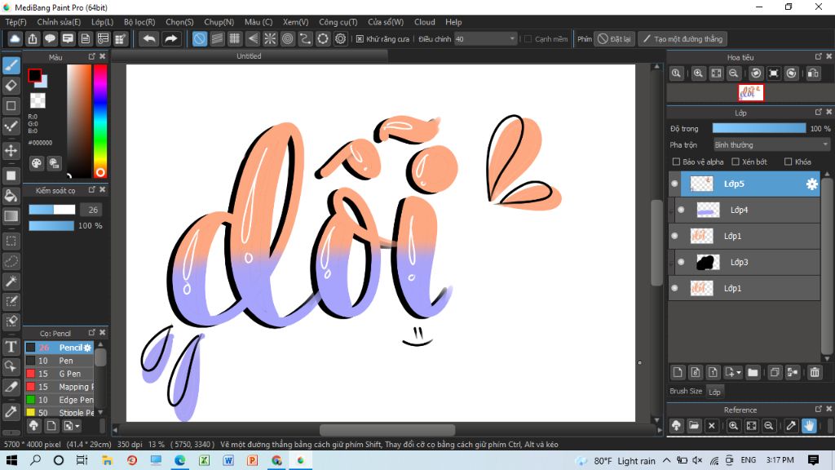Select the Eraser tool

(x=11, y=85)
